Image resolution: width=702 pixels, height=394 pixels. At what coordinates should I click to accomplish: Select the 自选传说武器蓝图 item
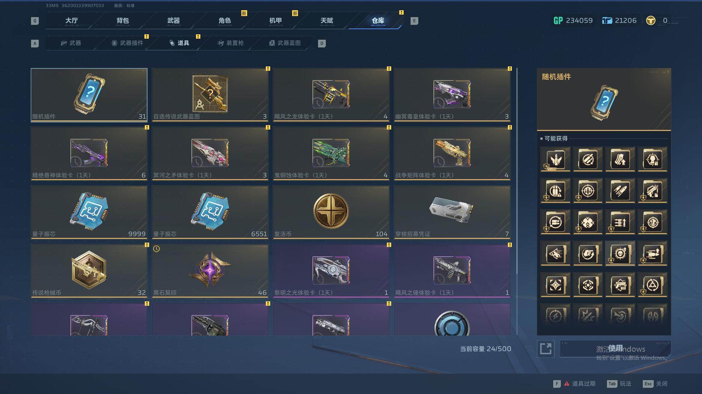click(210, 95)
